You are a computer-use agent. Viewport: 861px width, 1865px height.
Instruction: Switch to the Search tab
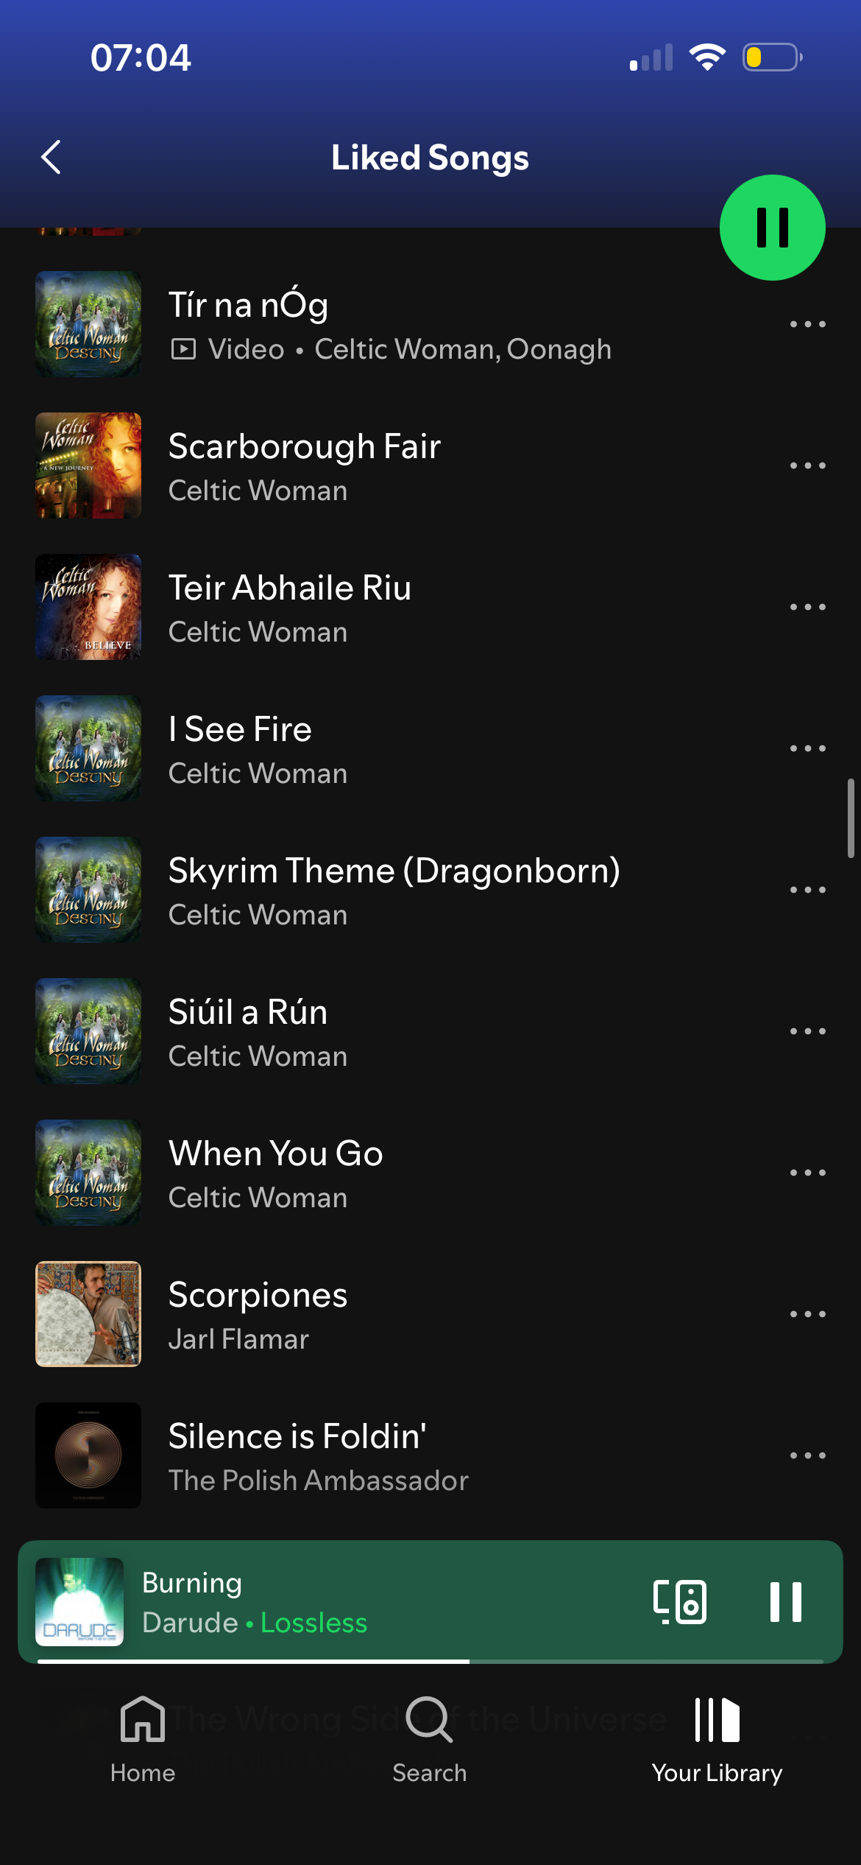coord(430,1740)
